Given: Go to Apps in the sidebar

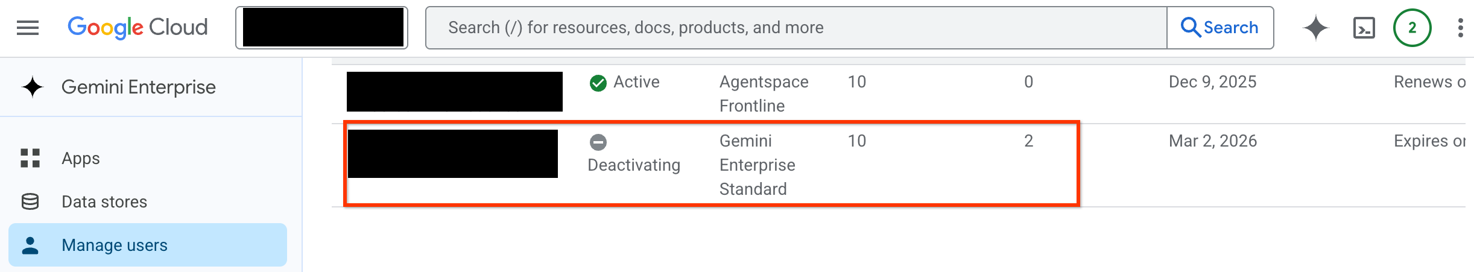Looking at the screenshot, I should 81,158.
